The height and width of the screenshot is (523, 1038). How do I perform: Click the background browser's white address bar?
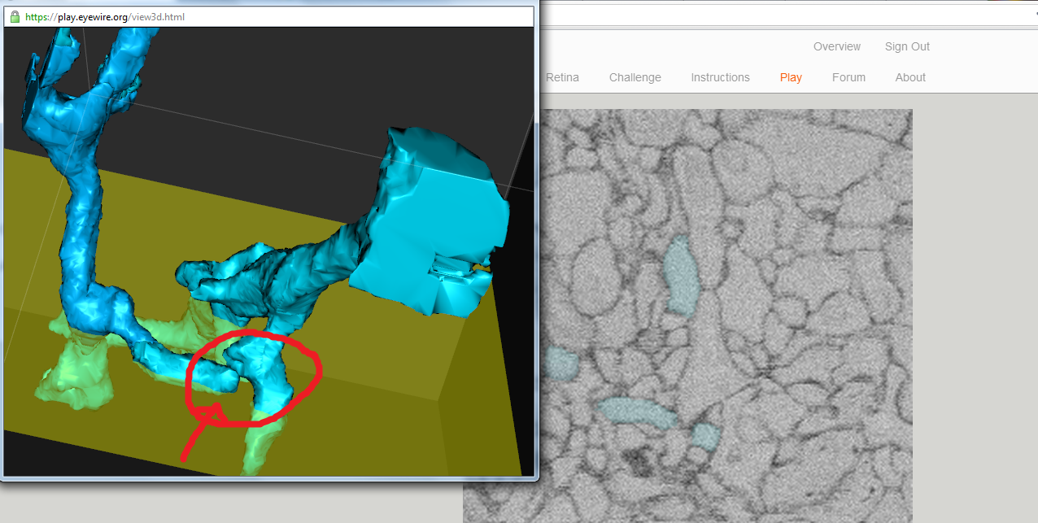pos(781,14)
